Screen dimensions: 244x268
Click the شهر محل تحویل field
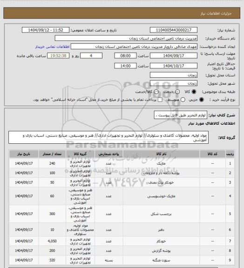pyautogui.click(x=174, y=83)
